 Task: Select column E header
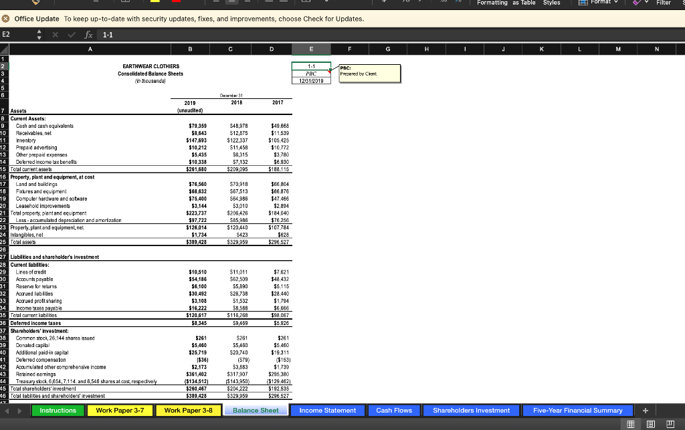coord(311,49)
